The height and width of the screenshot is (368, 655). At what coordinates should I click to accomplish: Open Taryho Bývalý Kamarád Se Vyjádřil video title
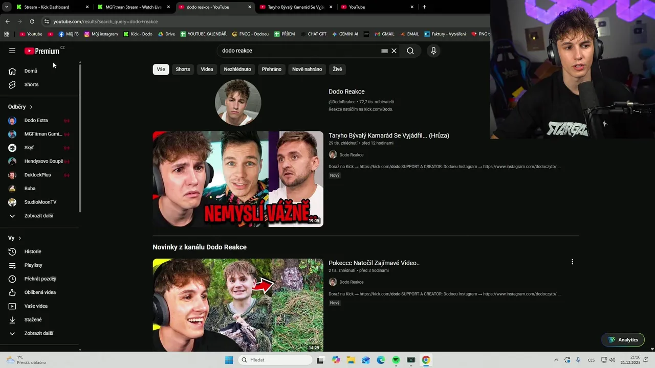point(389,135)
